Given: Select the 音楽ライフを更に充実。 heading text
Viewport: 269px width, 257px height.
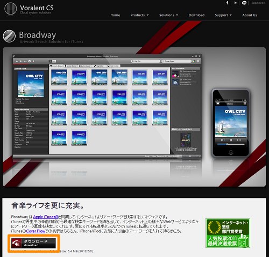Looking at the screenshot, I should click(48, 205).
